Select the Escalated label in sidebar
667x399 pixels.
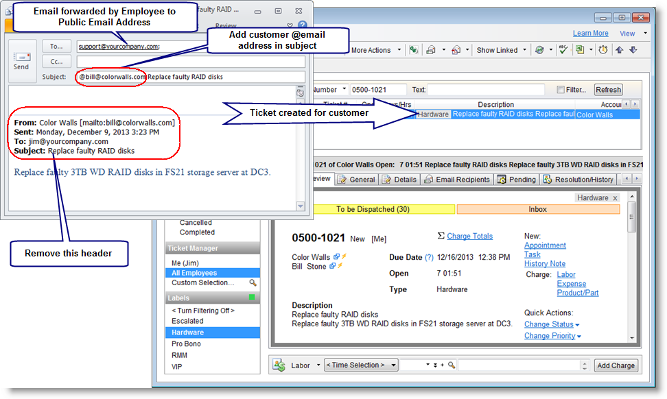(x=187, y=321)
